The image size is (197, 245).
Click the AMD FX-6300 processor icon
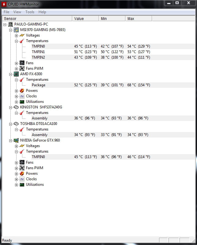16,74
